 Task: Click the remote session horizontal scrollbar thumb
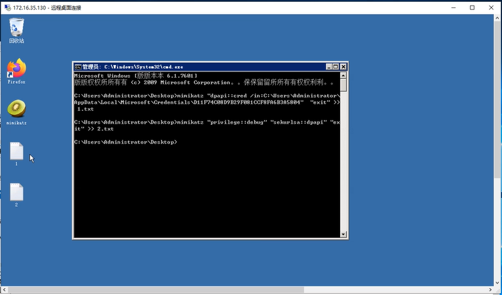pyautogui.click(x=155, y=290)
